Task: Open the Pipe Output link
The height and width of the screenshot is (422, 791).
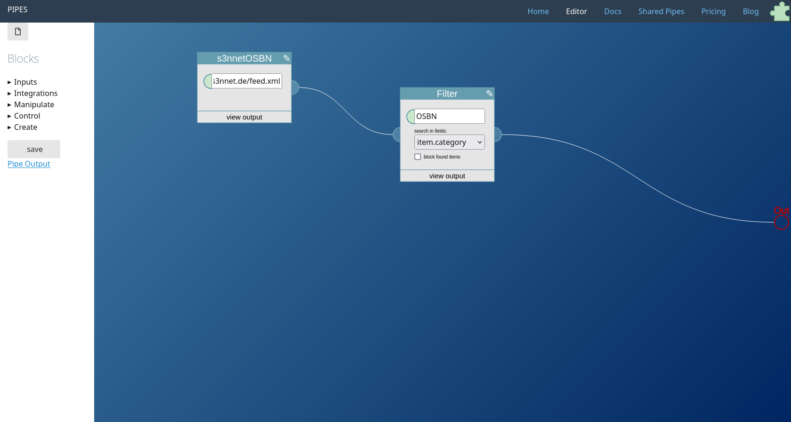Action: pyautogui.click(x=29, y=164)
